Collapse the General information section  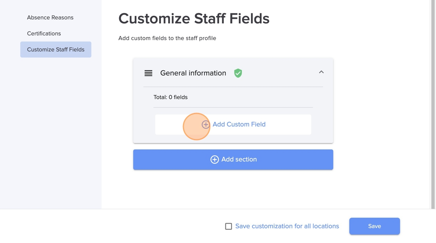pos(321,72)
